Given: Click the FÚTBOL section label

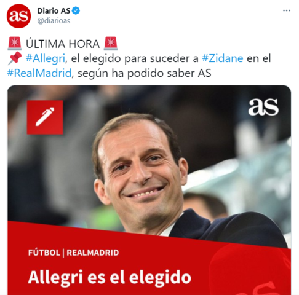Looking at the screenshot, I should click(44, 253).
